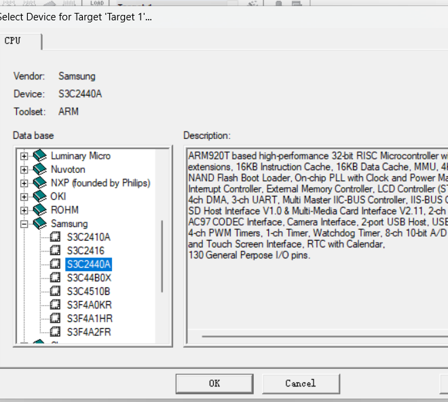Click the chip icon beside S3C2416
The width and height of the screenshot is (448, 402).
tap(55, 250)
